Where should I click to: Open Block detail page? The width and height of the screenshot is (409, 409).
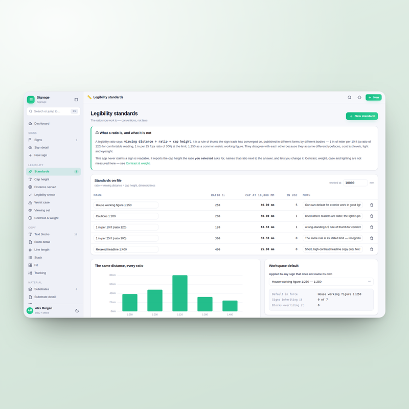click(54, 242)
